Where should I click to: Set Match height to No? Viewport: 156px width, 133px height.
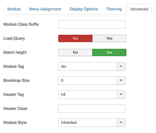coord(75,52)
